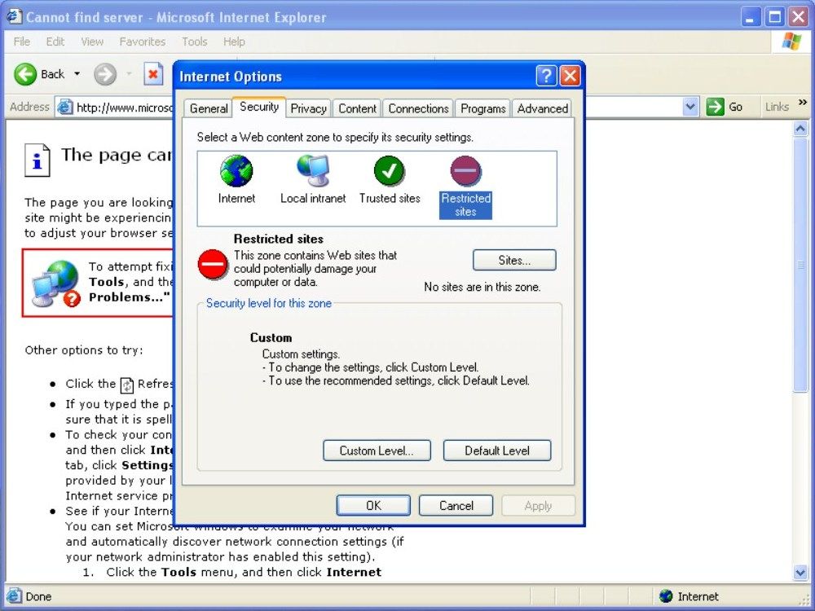Click the browser scrollbar down arrow
This screenshot has width=815, height=611.
click(x=800, y=573)
